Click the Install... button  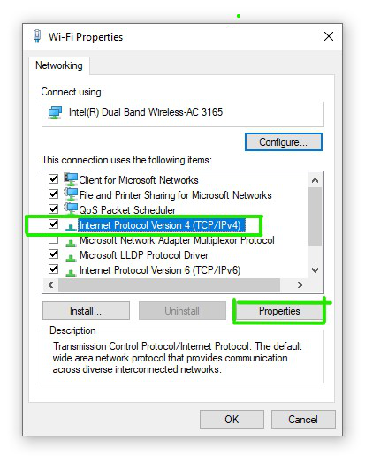[x=86, y=311]
